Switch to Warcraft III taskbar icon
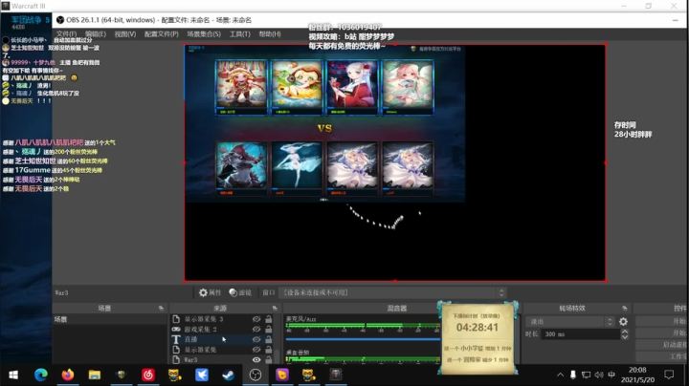This screenshot has width=689, height=386. coord(336,375)
